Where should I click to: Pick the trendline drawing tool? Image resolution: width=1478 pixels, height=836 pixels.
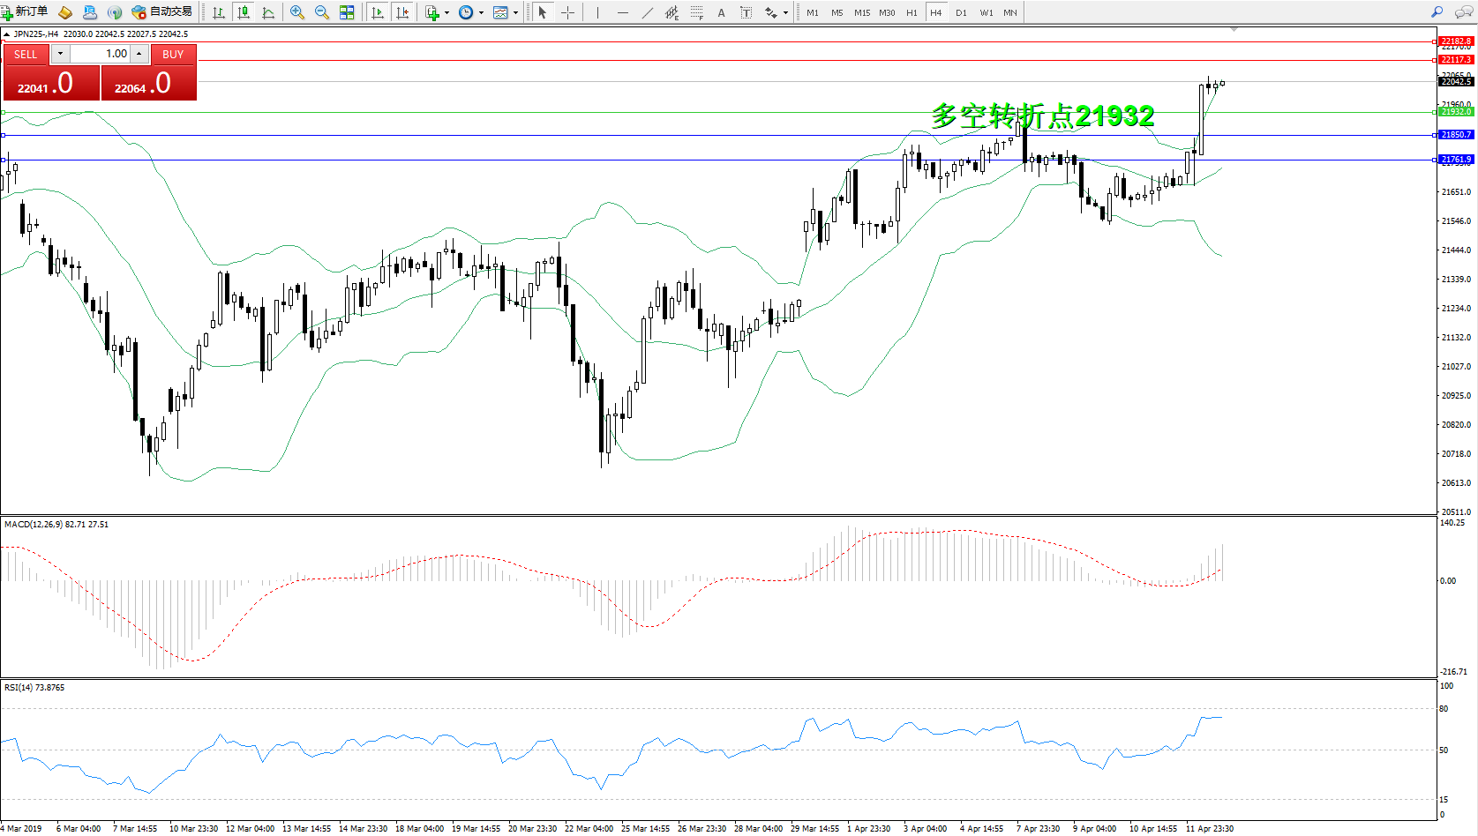coord(648,12)
